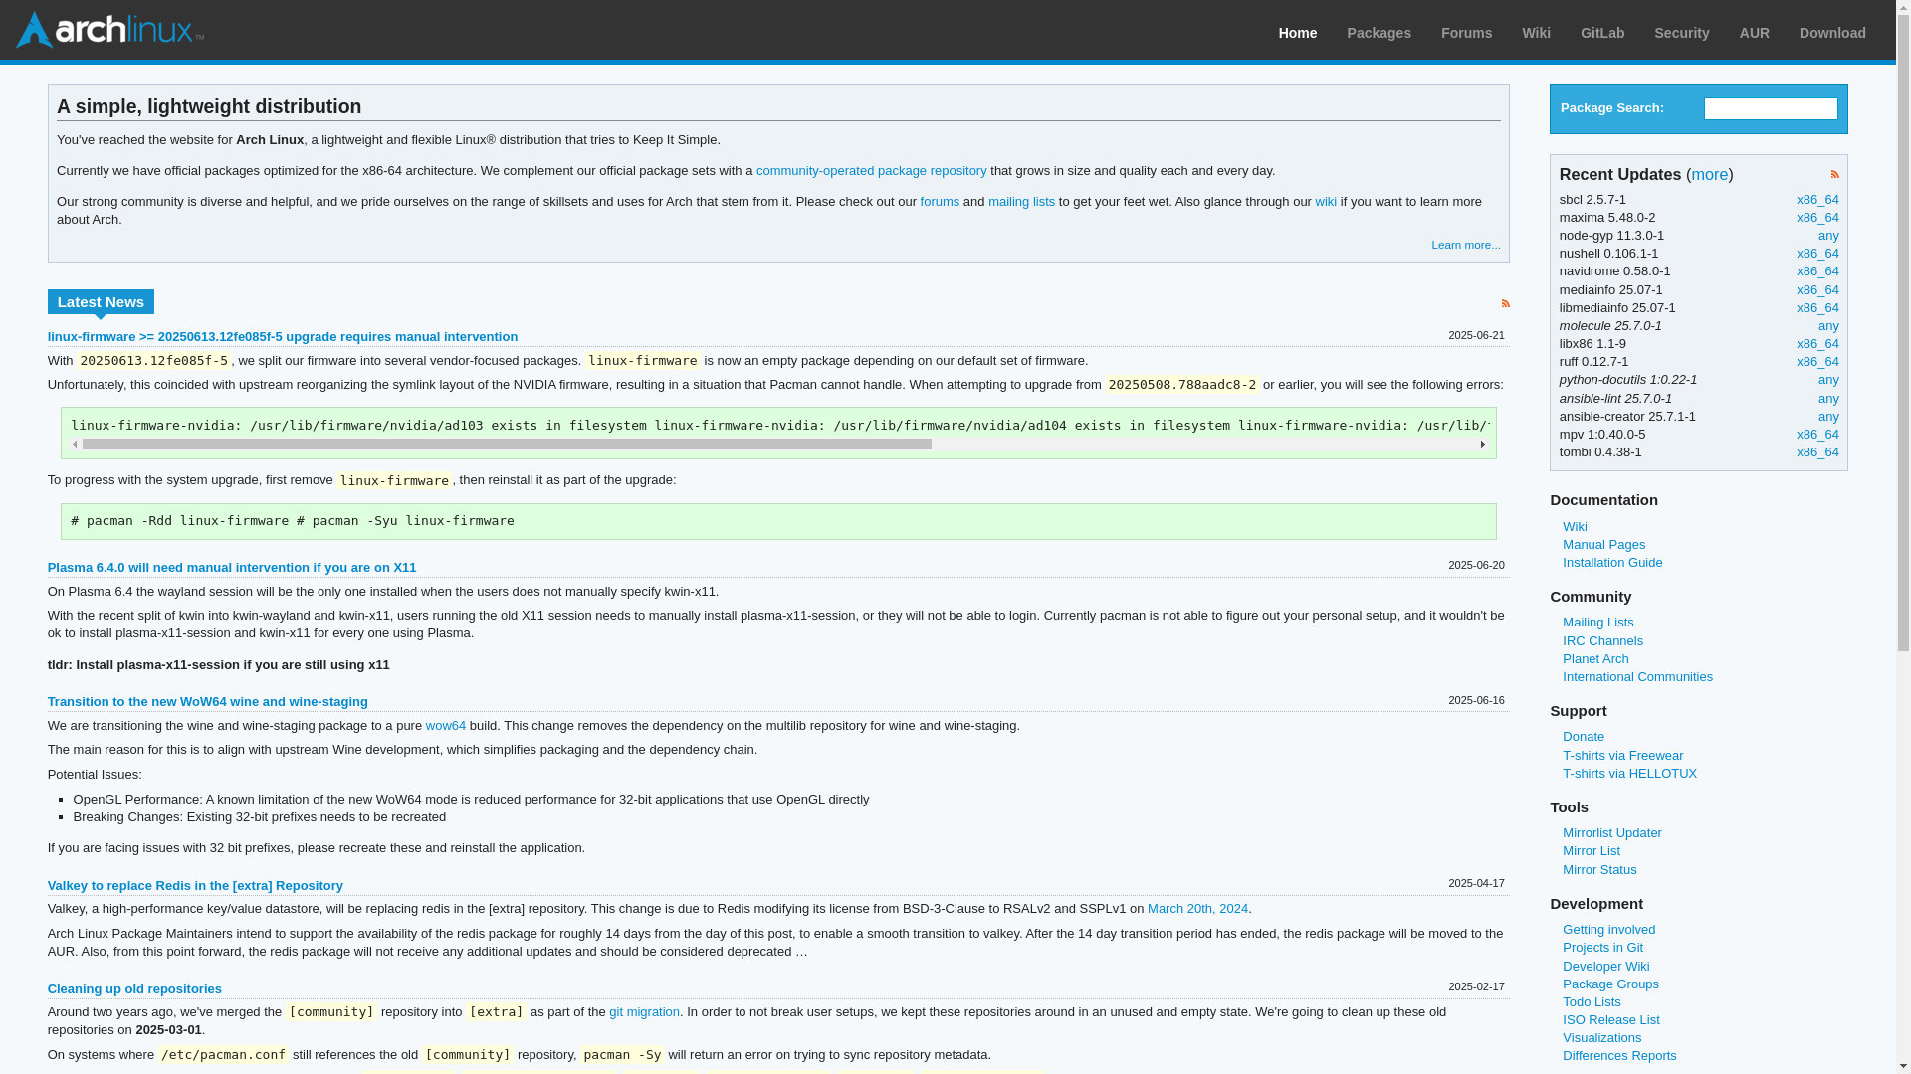Click the x86_64 link for navidrome

click(1816, 271)
